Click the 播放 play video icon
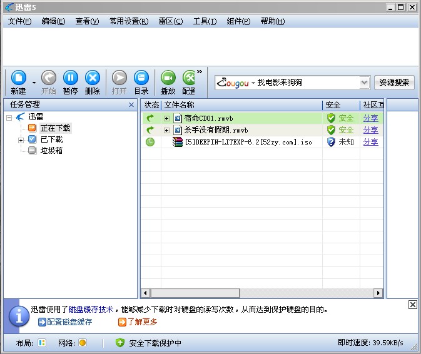This screenshot has height=354, width=421. coord(168,78)
